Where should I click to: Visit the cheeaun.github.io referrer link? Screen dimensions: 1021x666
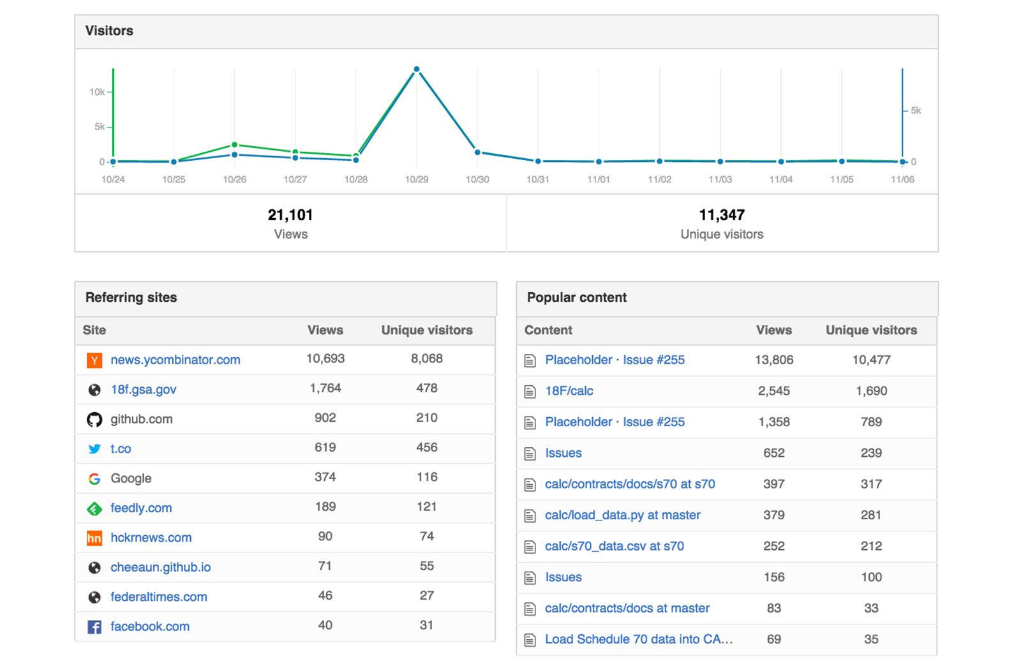point(161,567)
